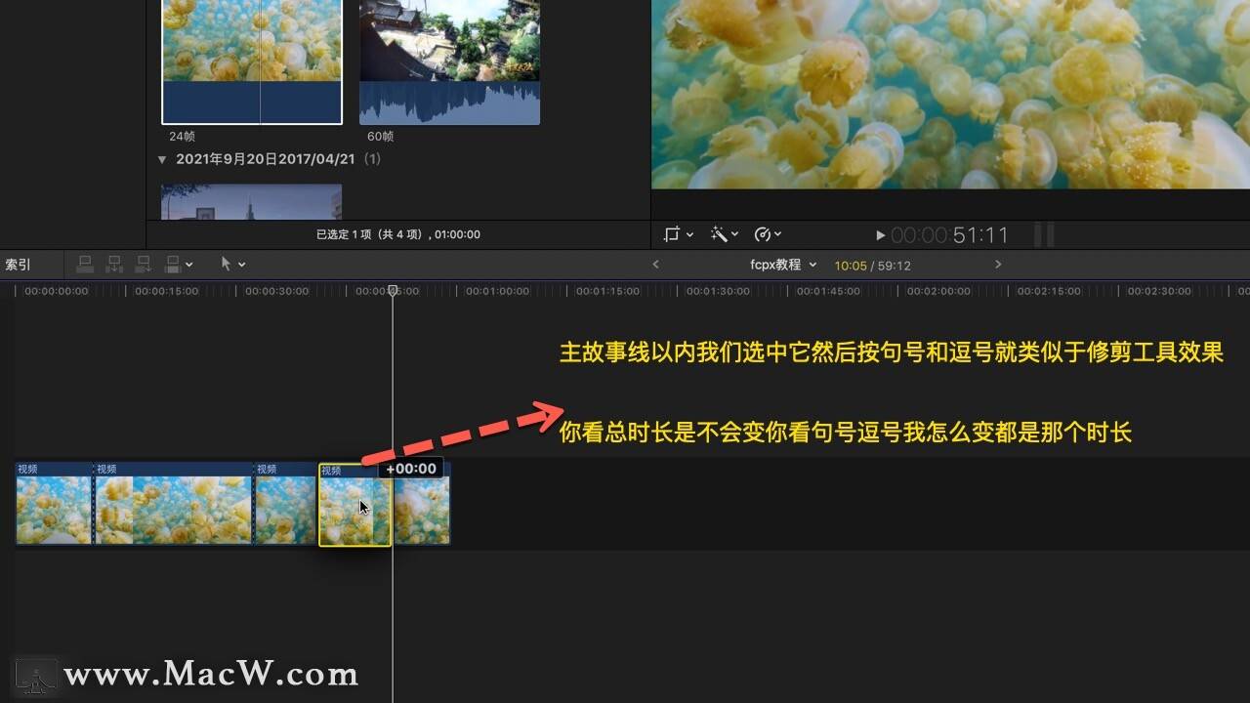Viewport: 1250px width, 703px height.
Task: Go forward in timeline history arrow
Action: [x=998, y=265]
